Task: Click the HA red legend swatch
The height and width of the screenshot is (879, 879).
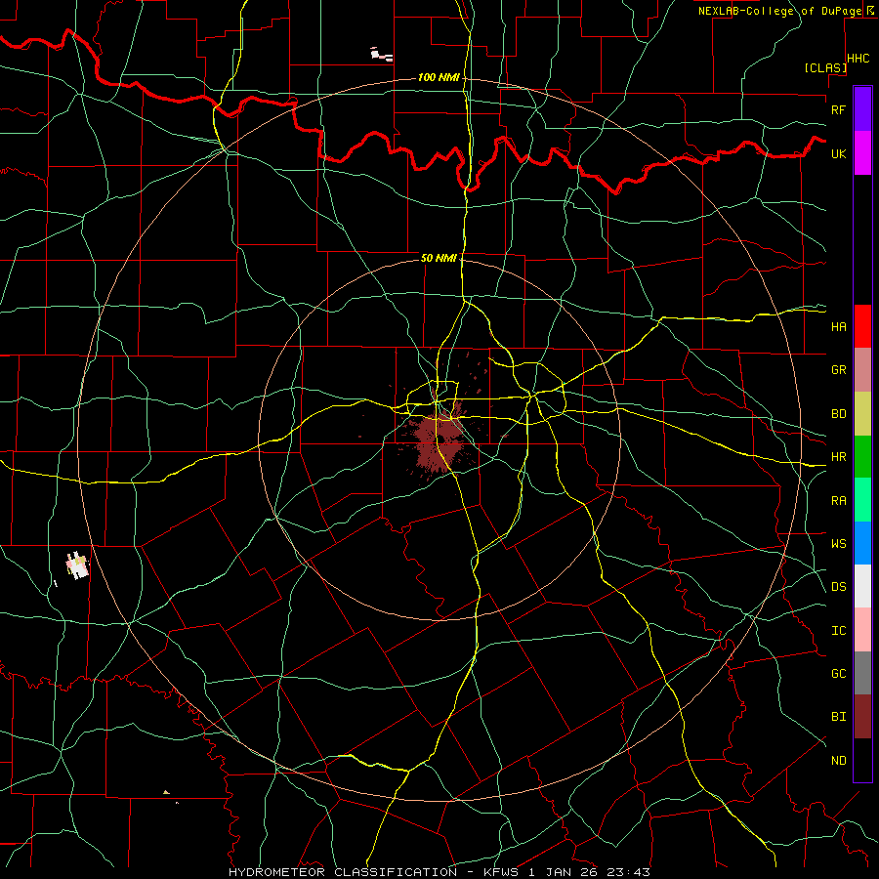Action: click(862, 326)
